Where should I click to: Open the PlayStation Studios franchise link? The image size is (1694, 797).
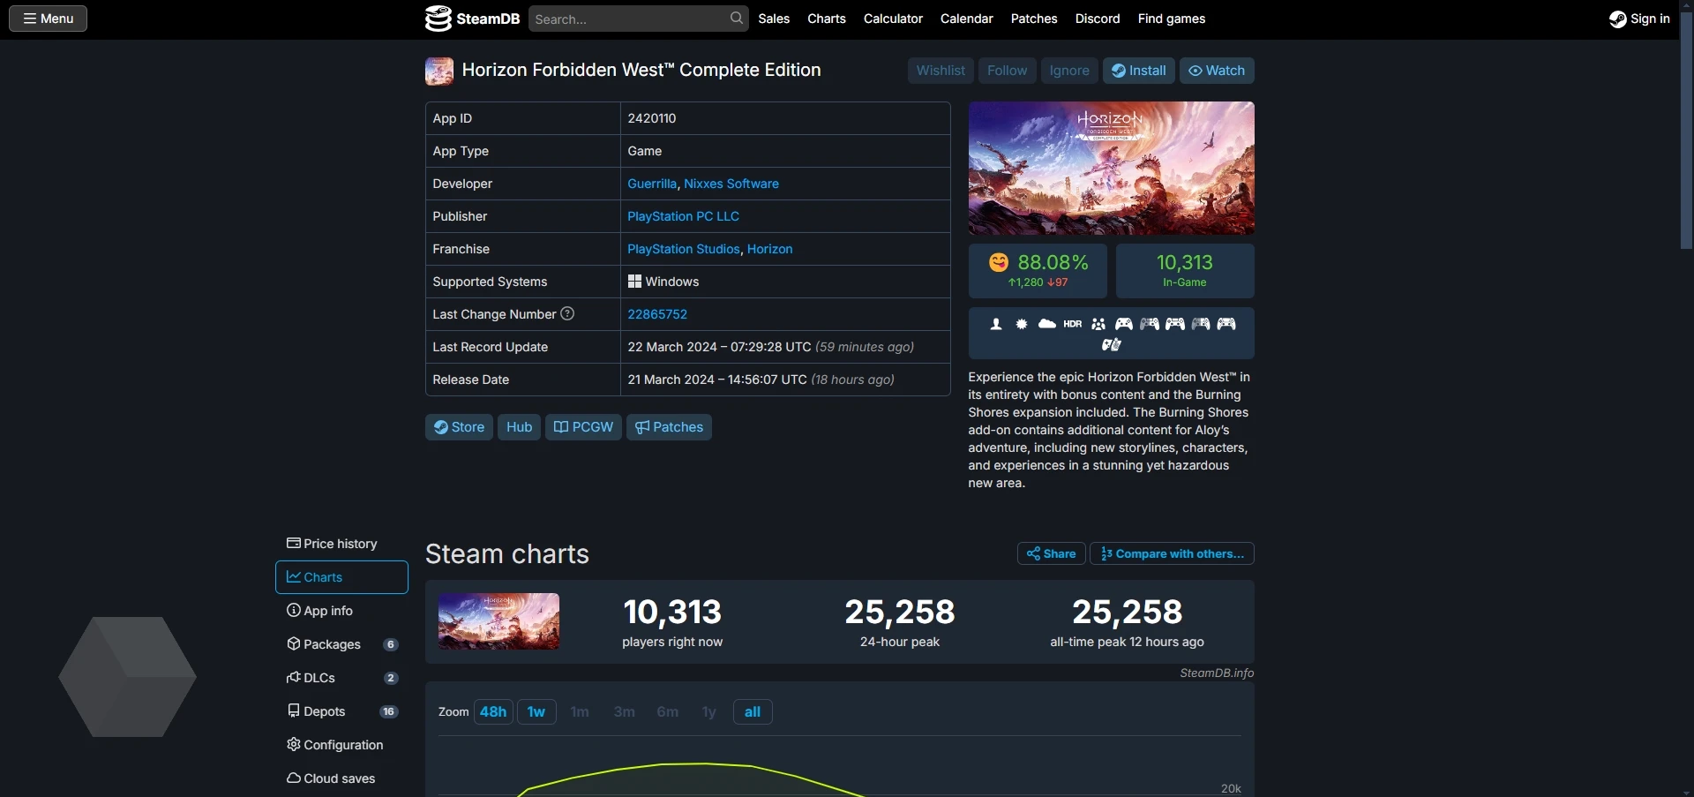(x=683, y=249)
